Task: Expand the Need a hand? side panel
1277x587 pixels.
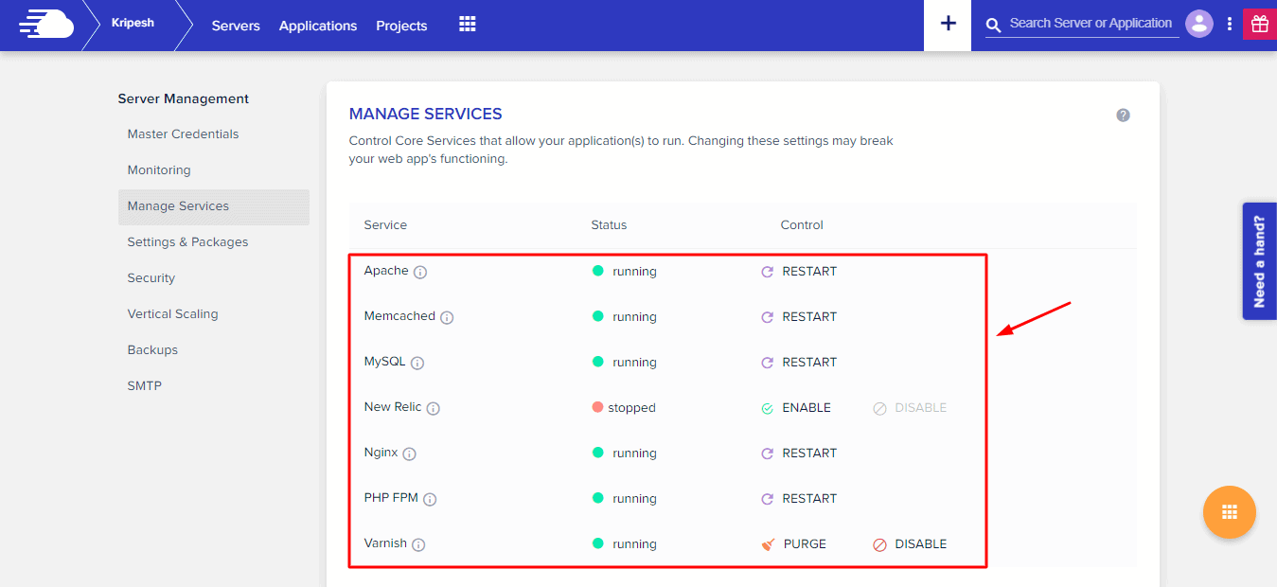Action: [1259, 261]
